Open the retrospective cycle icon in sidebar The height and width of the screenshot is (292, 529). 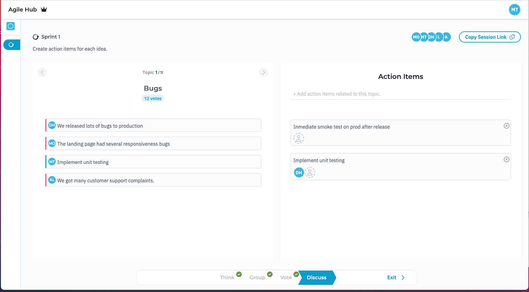pos(12,45)
